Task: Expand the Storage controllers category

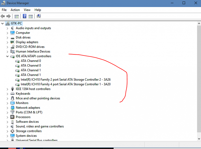Action: coord(7,131)
